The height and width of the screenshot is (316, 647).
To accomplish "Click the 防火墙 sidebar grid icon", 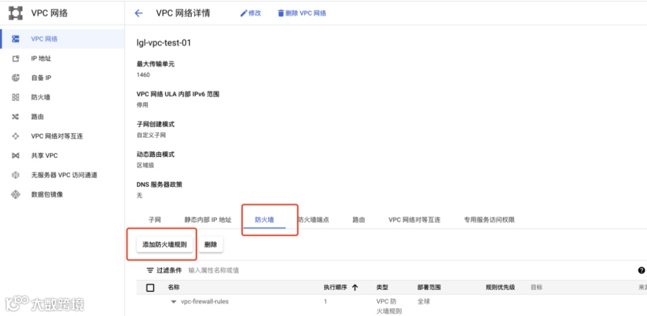I will pos(15,97).
